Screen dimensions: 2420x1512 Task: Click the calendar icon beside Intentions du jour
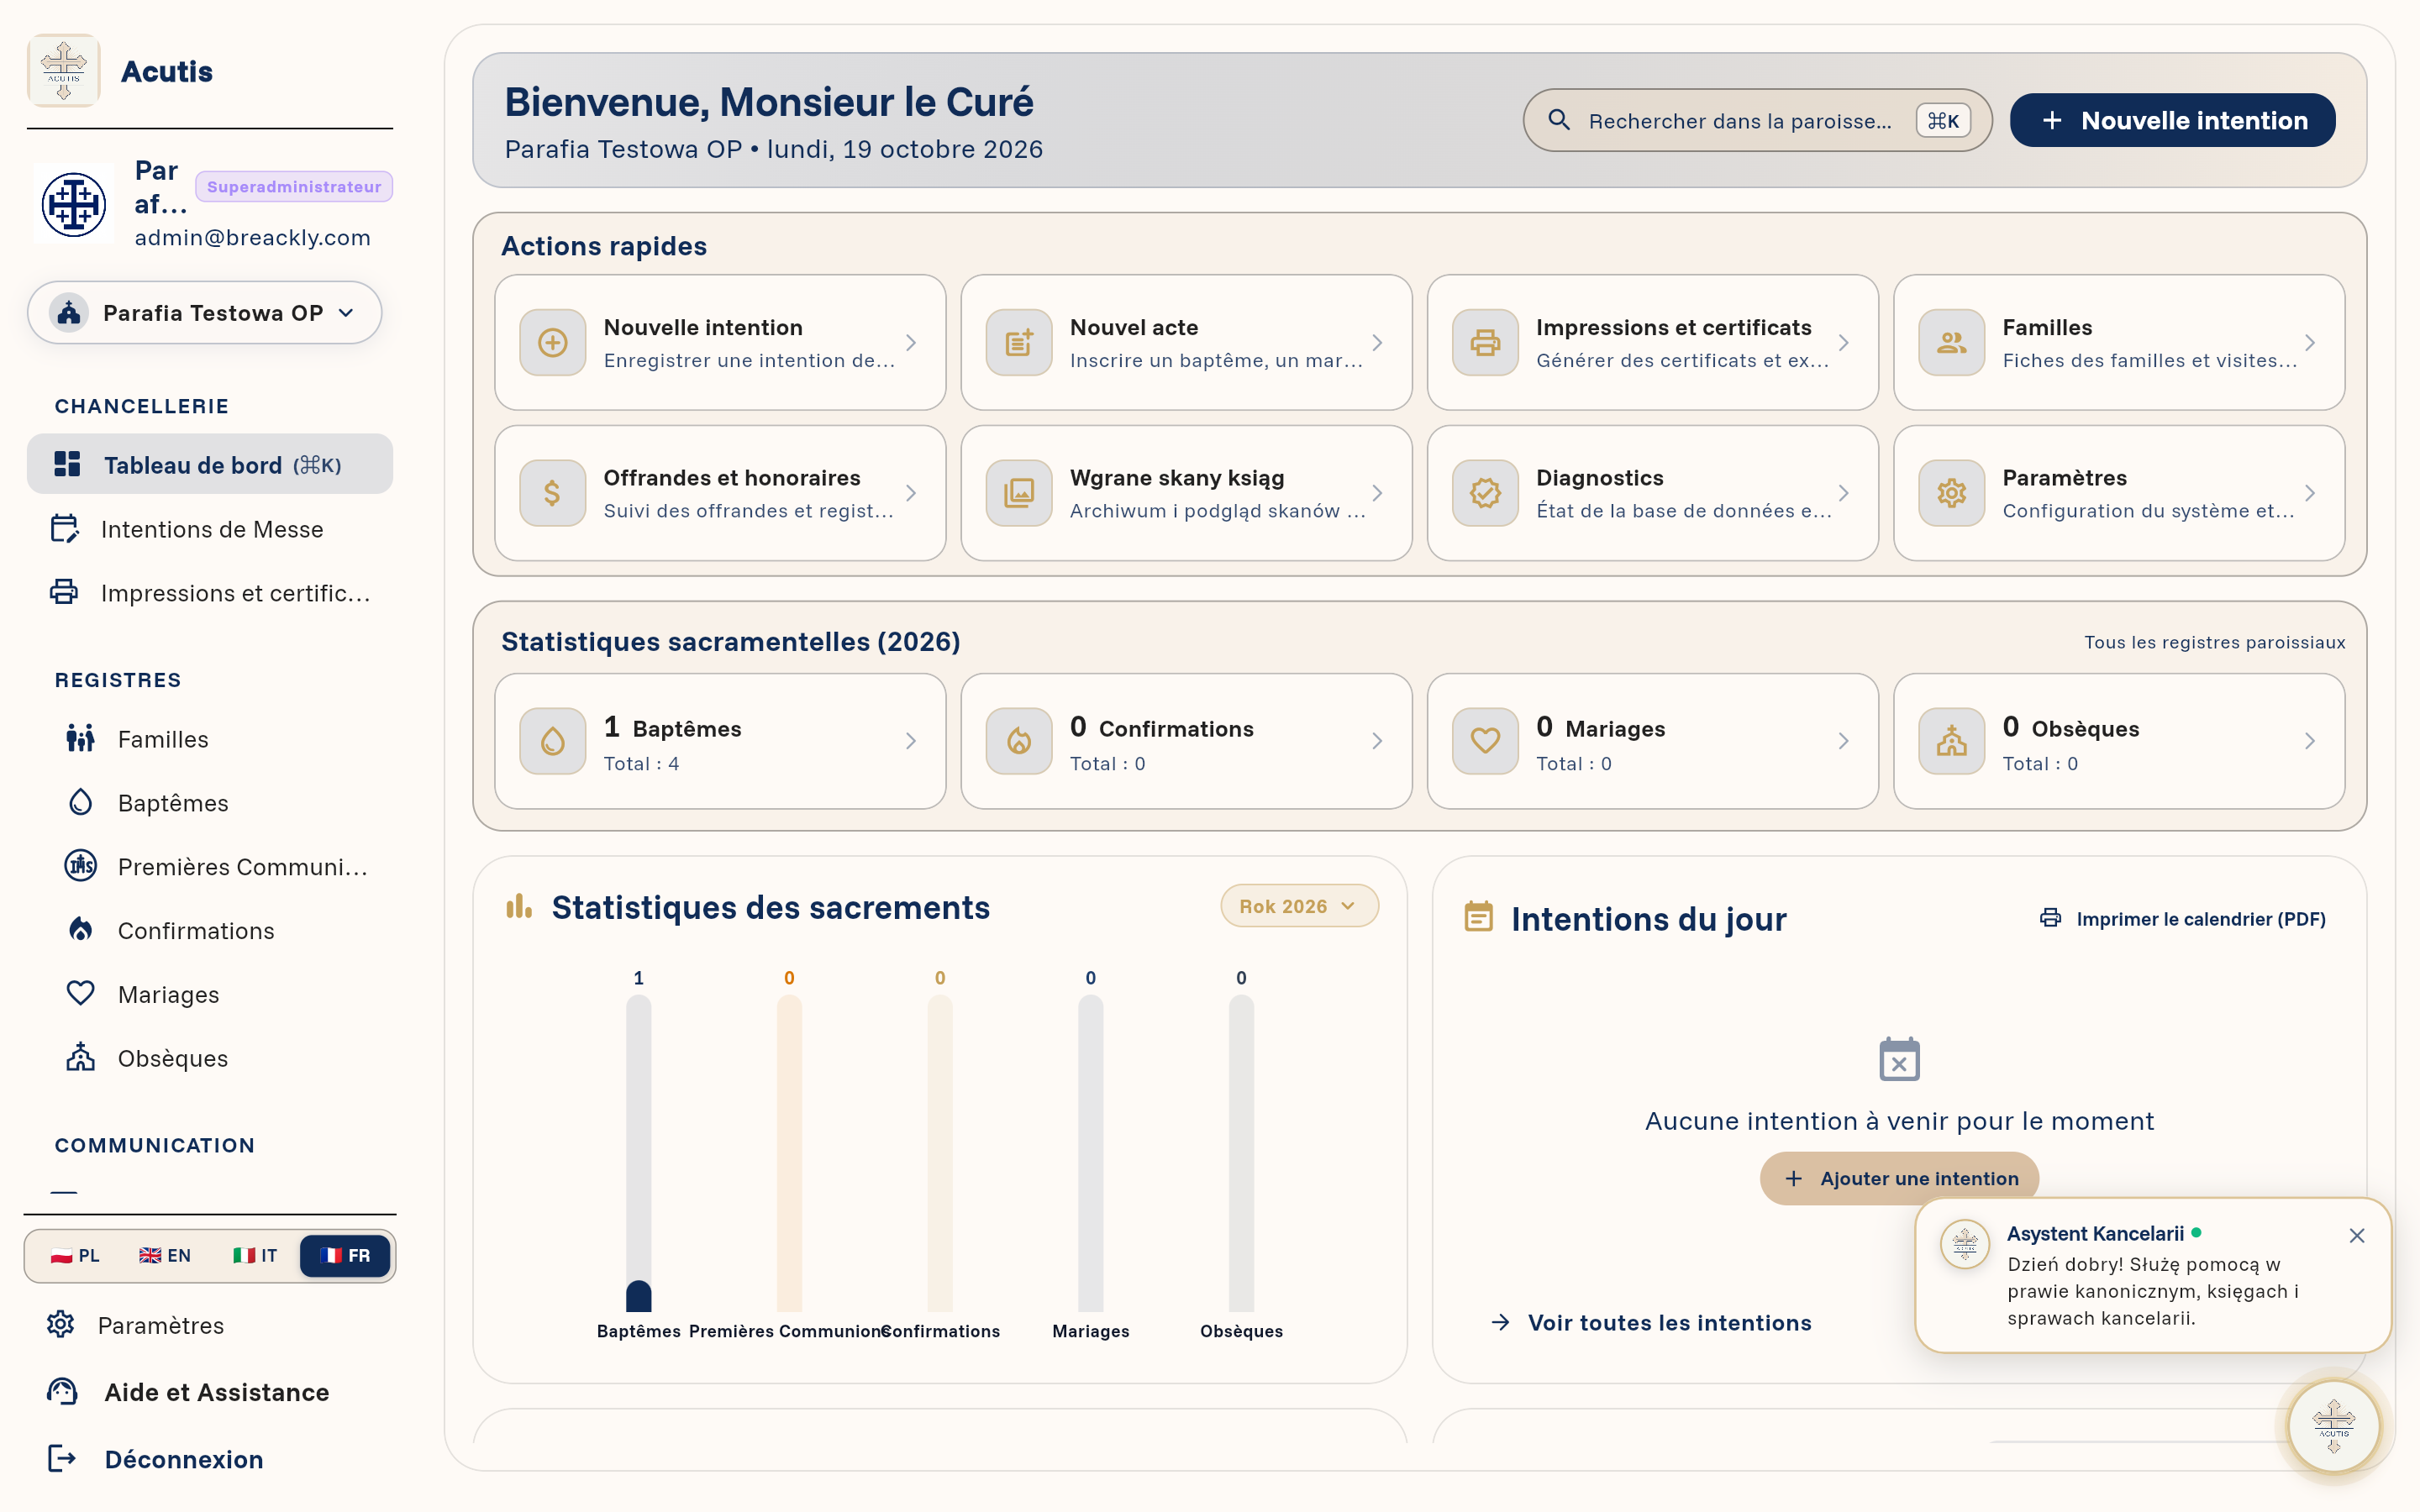pyautogui.click(x=1478, y=917)
